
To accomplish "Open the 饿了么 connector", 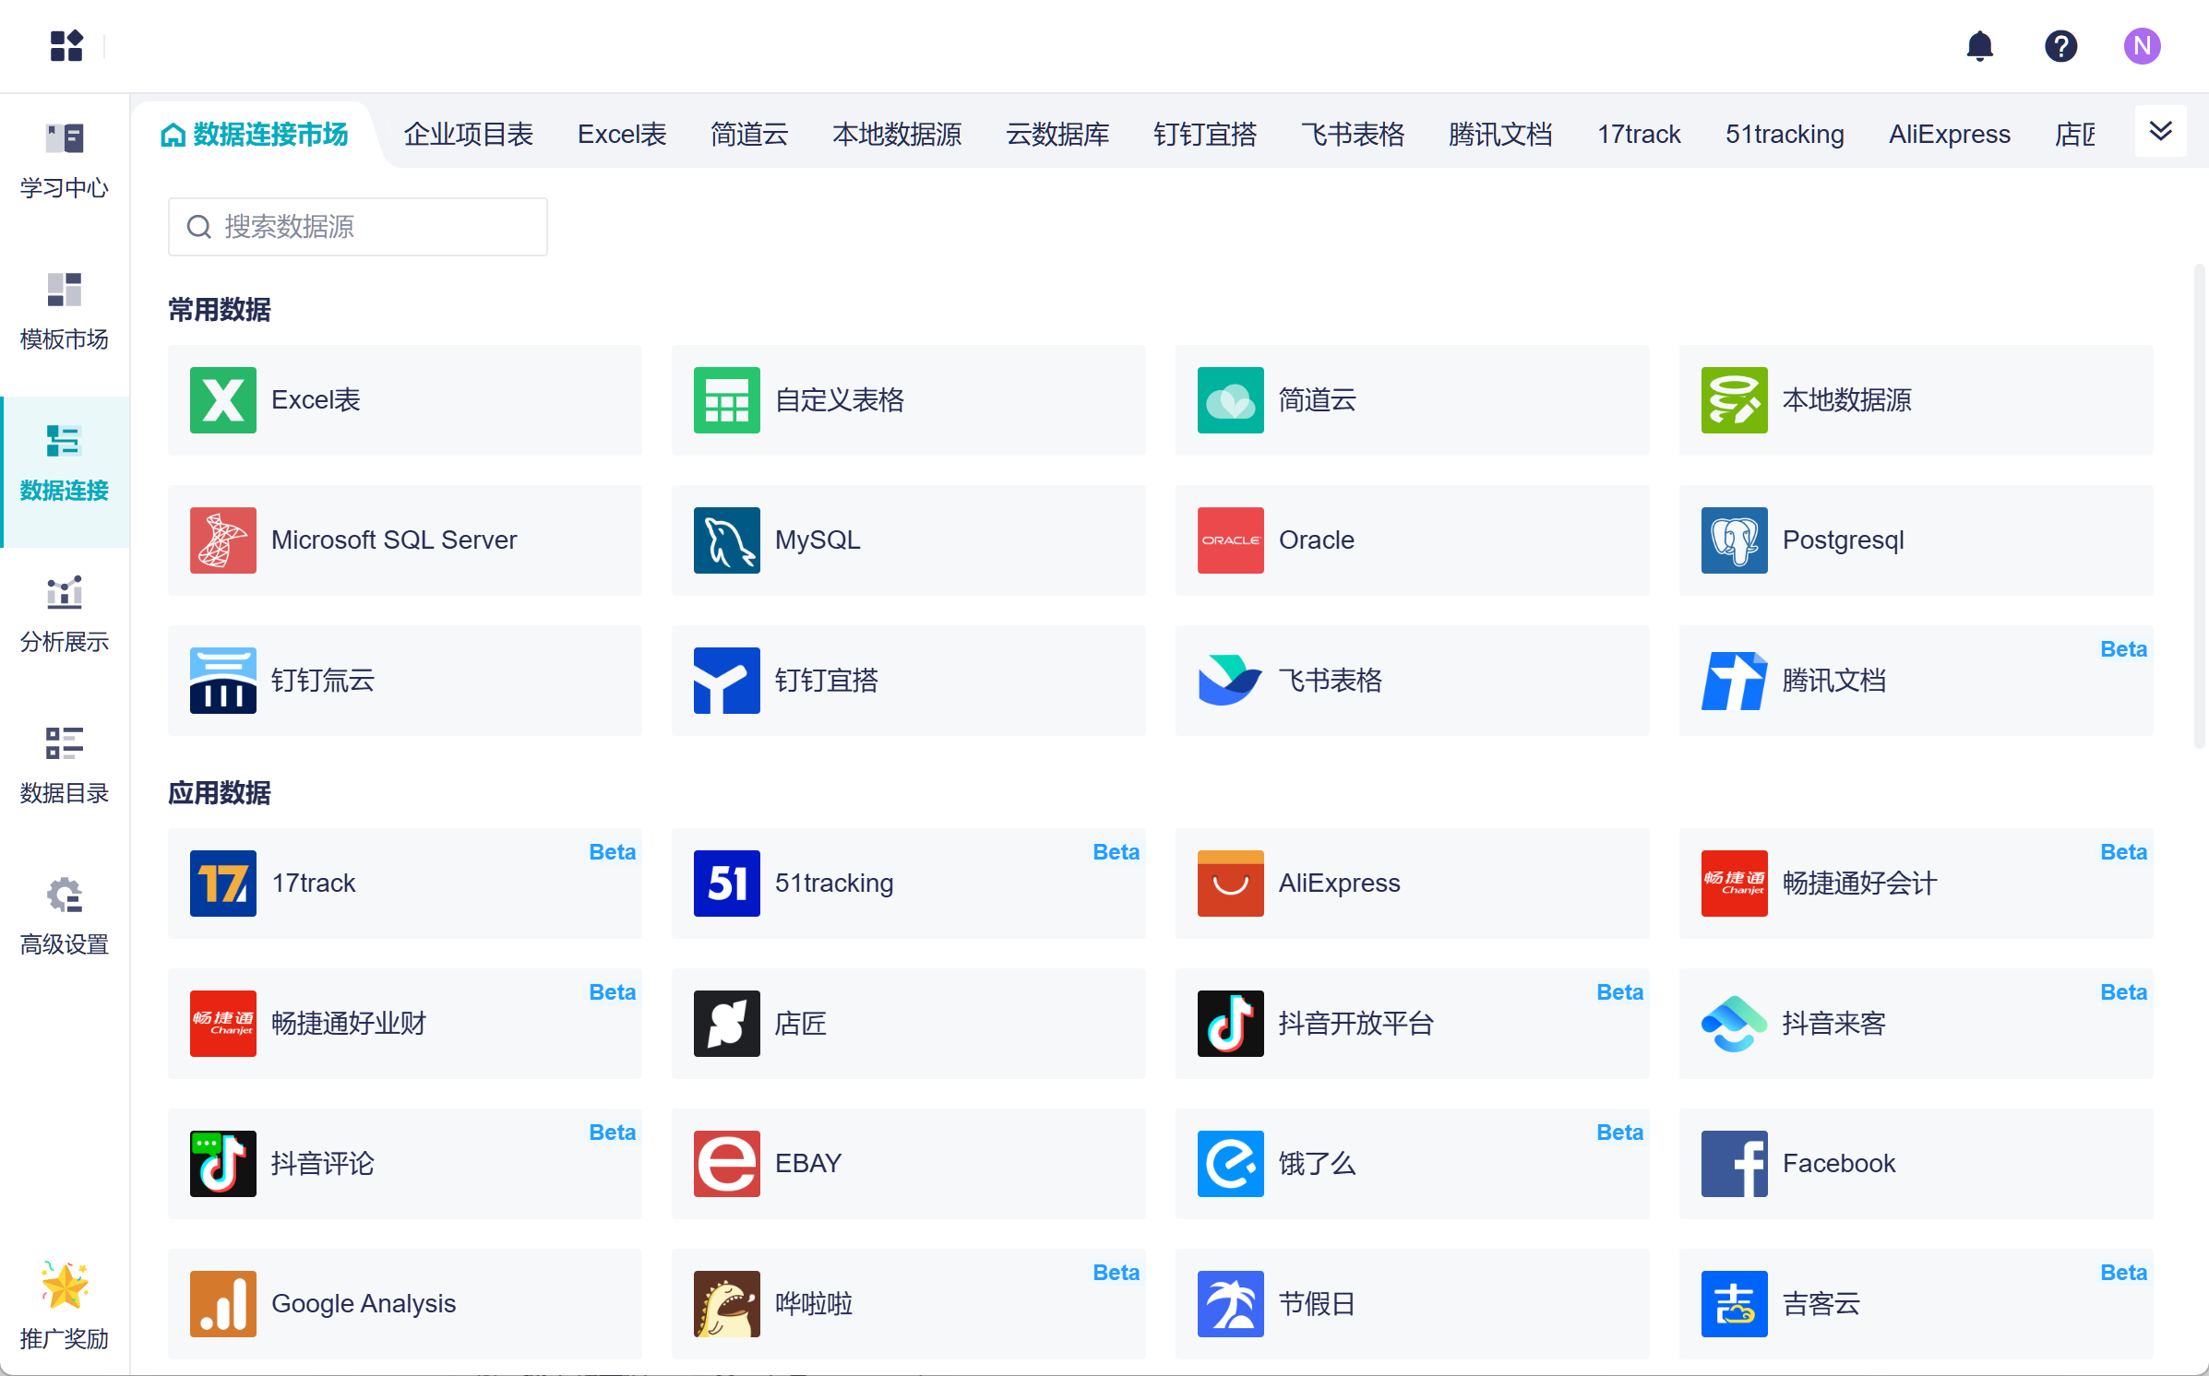I will [1413, 1164].
